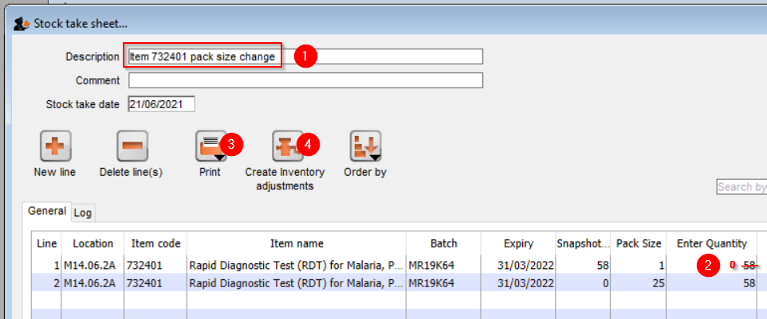This screenshot has height=319, width=767.
Task: Edit the Stock take date field
Action: (161, 104)
